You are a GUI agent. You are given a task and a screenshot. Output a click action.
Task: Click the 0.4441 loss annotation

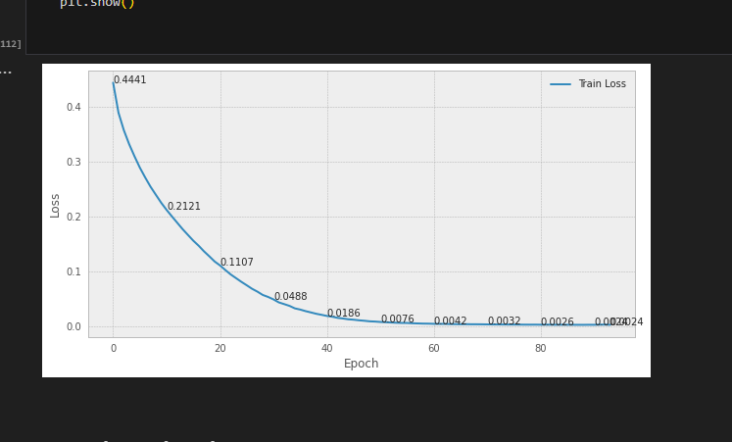tap(130, 79)
